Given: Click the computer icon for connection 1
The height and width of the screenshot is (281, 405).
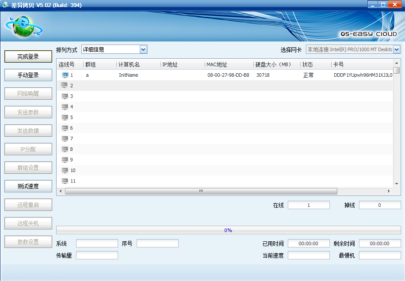Looking at the screenshot, I should (65, 75).
